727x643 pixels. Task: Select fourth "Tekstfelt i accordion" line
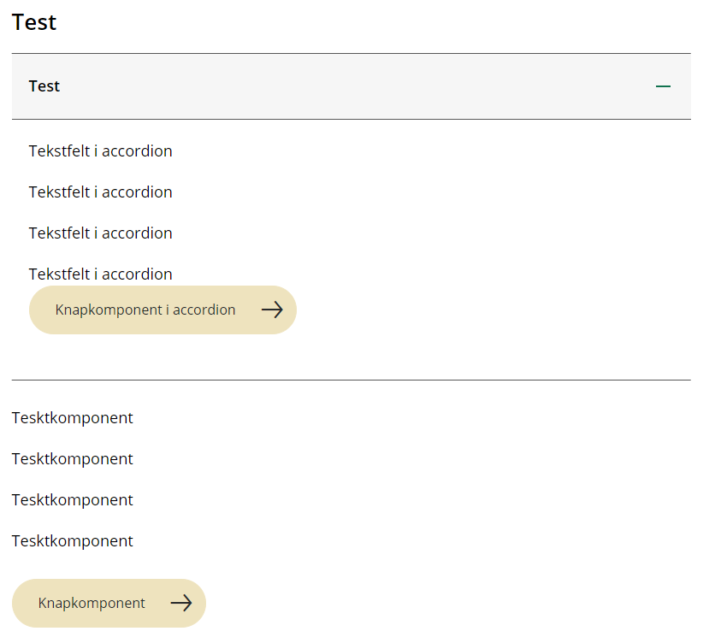[x=100, y=274]
